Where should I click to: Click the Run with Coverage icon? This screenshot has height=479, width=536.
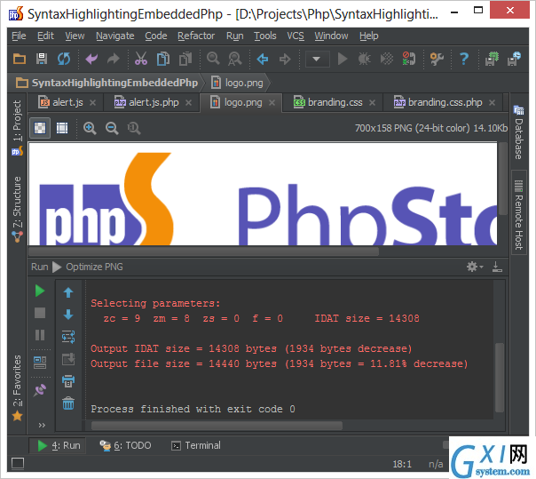(387, 59)
